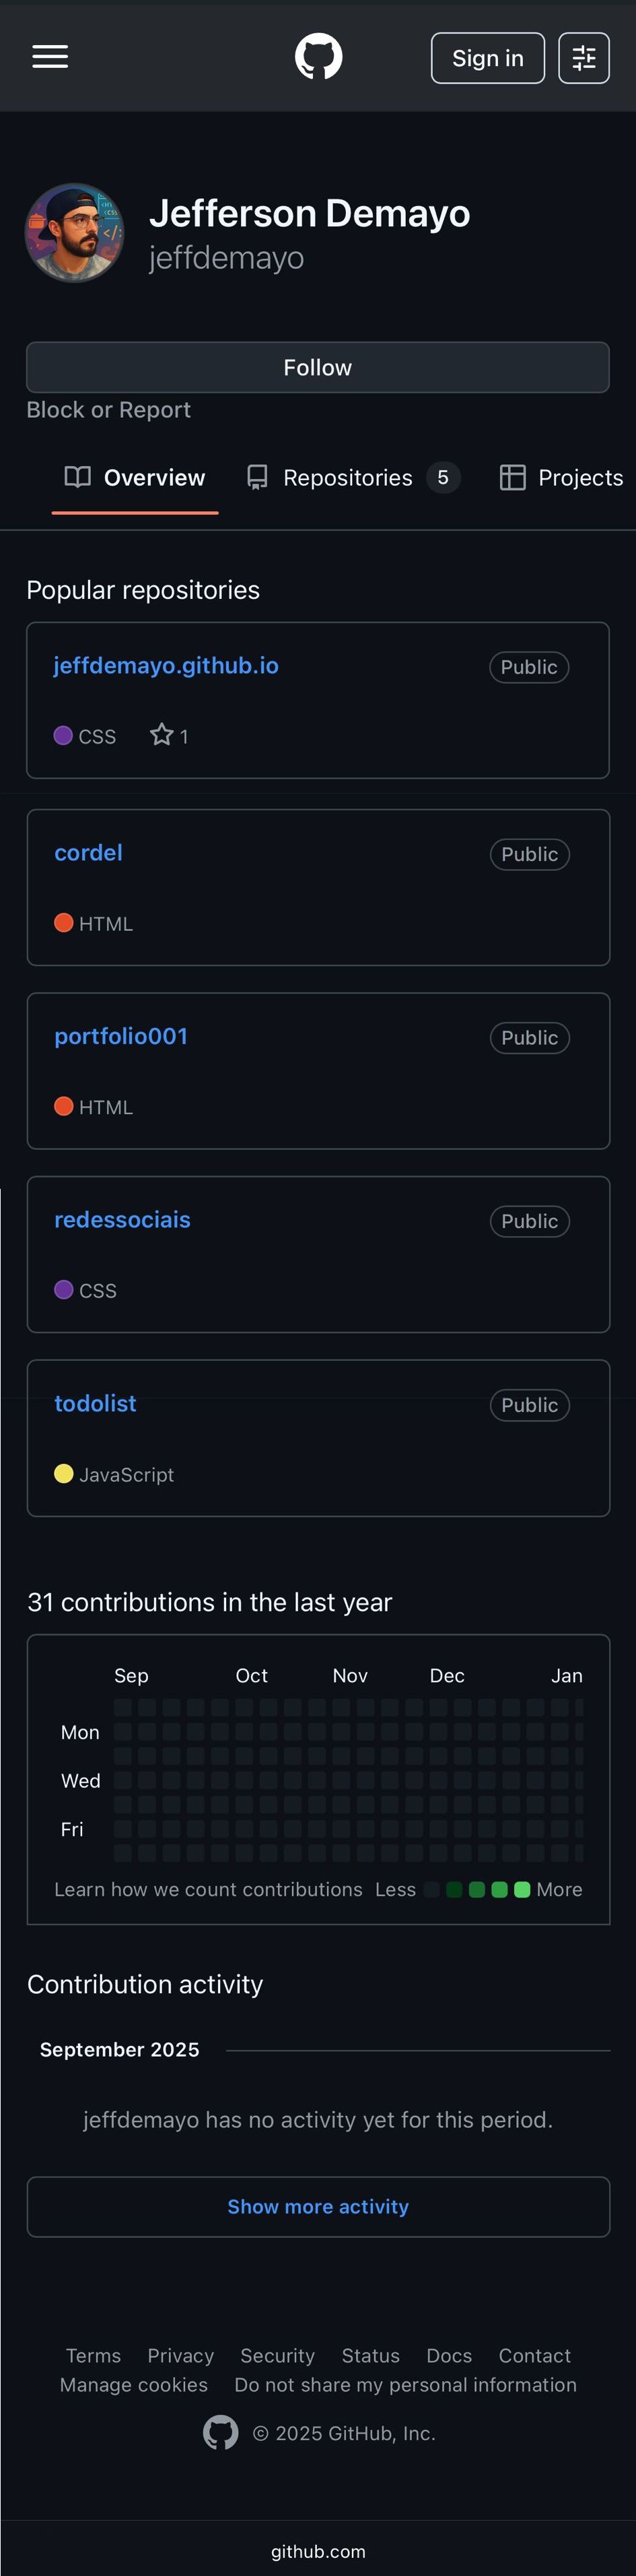Click the GitHub logo in the footer
636x2576 pixels.
[221, 2432]
